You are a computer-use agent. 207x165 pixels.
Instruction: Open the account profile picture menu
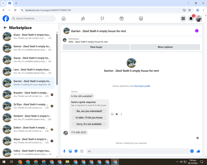tap(199, 19)
